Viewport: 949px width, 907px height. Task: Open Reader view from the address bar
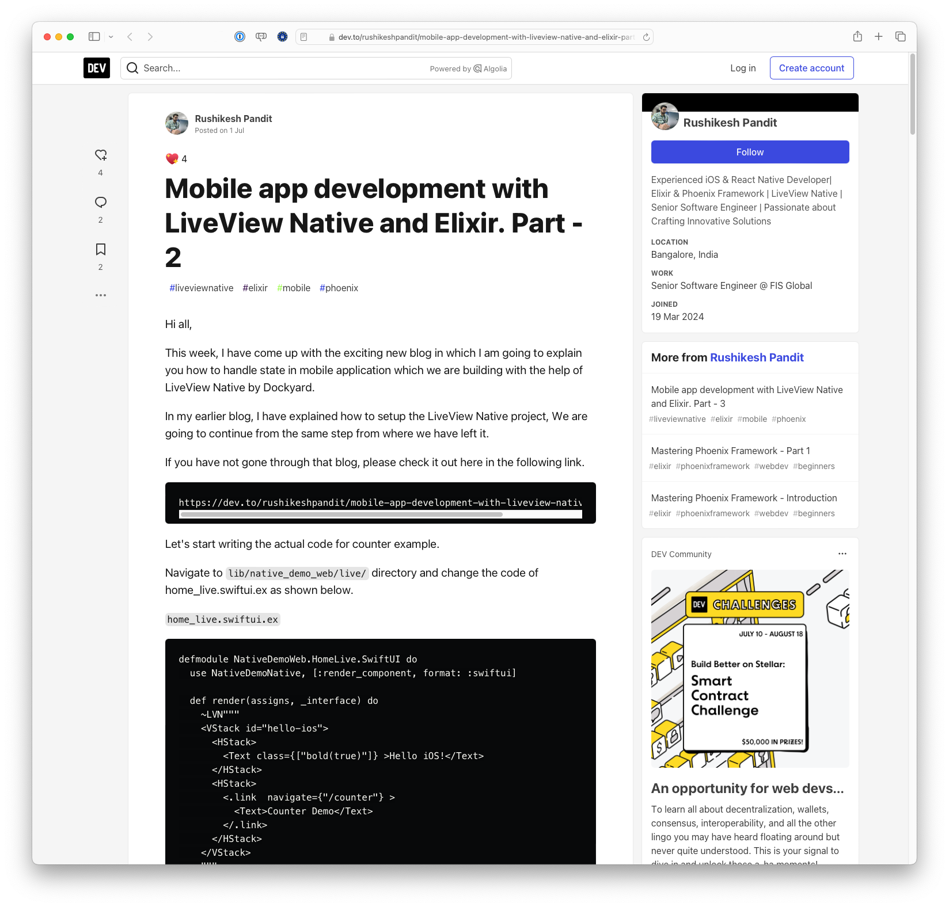click(303, 36)
